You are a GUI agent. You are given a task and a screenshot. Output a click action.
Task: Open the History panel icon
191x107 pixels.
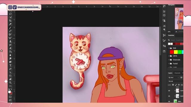pyautogui.click(x=164, y=6)
